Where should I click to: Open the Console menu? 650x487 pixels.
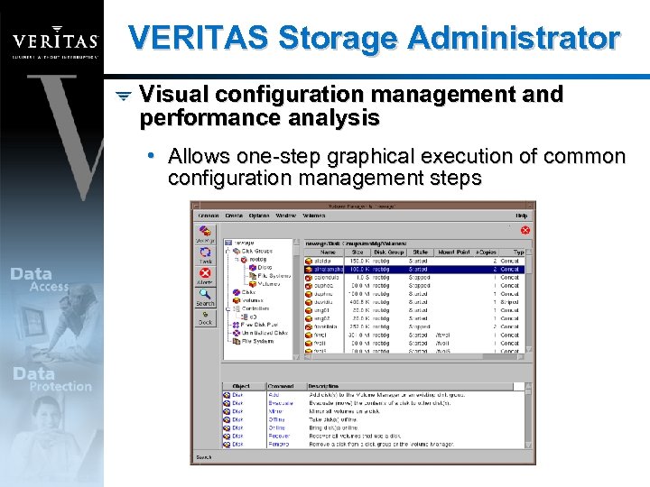(x=209, y=216)
